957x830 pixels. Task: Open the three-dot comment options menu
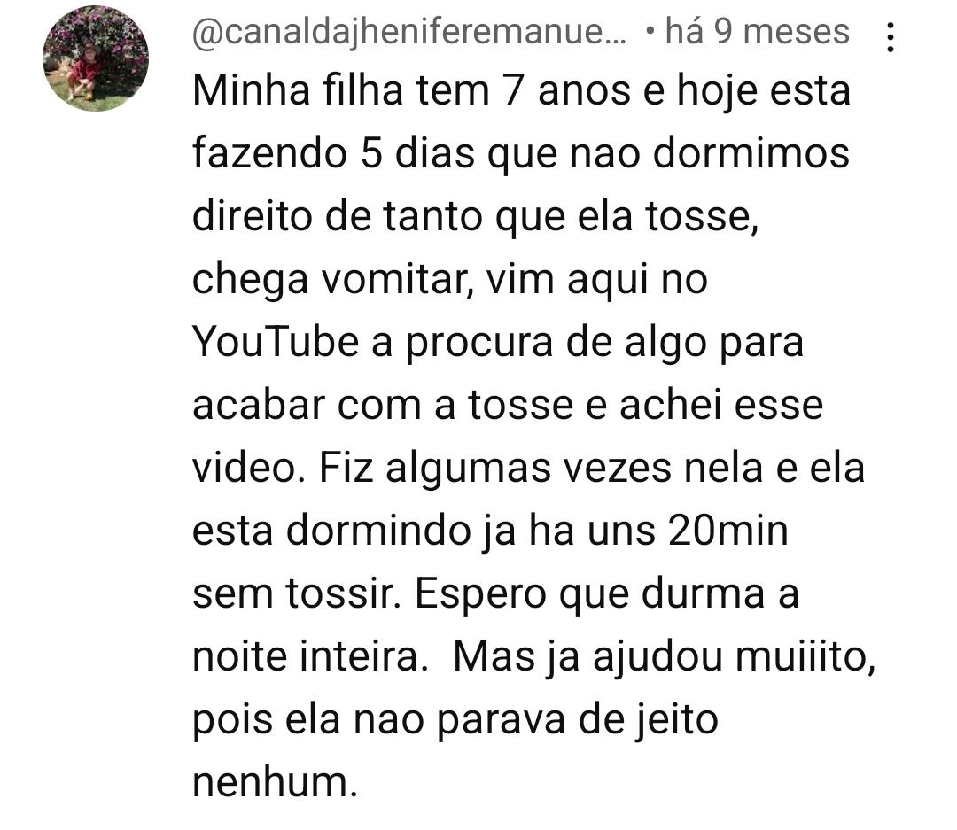(x=891, y=36)
